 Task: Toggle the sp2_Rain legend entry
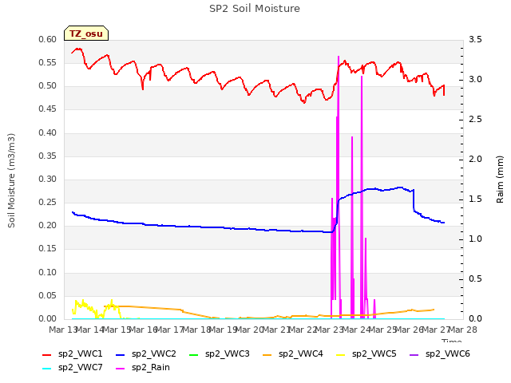click(143, 368)
